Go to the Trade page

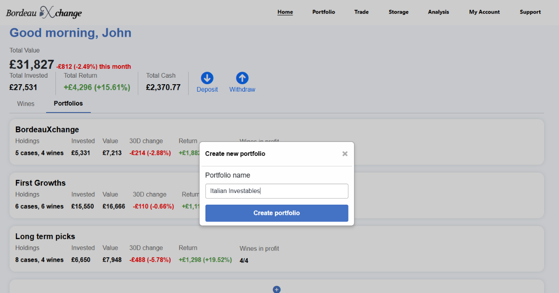pos(361,12)
